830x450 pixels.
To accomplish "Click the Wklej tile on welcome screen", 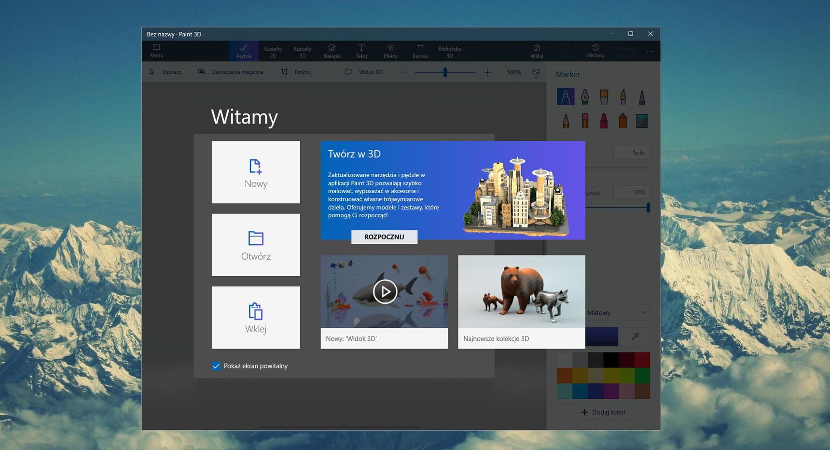I will coord(256,317).
